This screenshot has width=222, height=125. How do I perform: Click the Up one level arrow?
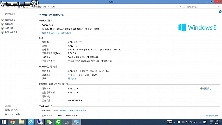[15, 7]
